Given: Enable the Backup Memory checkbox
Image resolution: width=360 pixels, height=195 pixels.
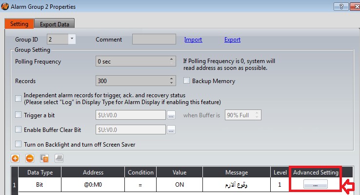Looking at the screenshot, I should pos(186,81).
